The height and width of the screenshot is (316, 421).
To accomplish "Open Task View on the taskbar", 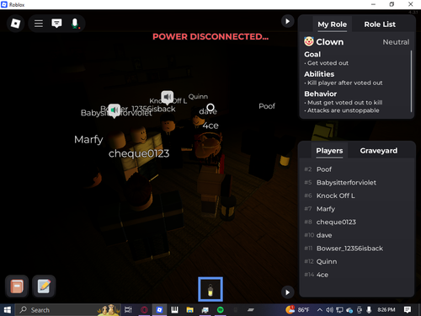I will point(128,310).
